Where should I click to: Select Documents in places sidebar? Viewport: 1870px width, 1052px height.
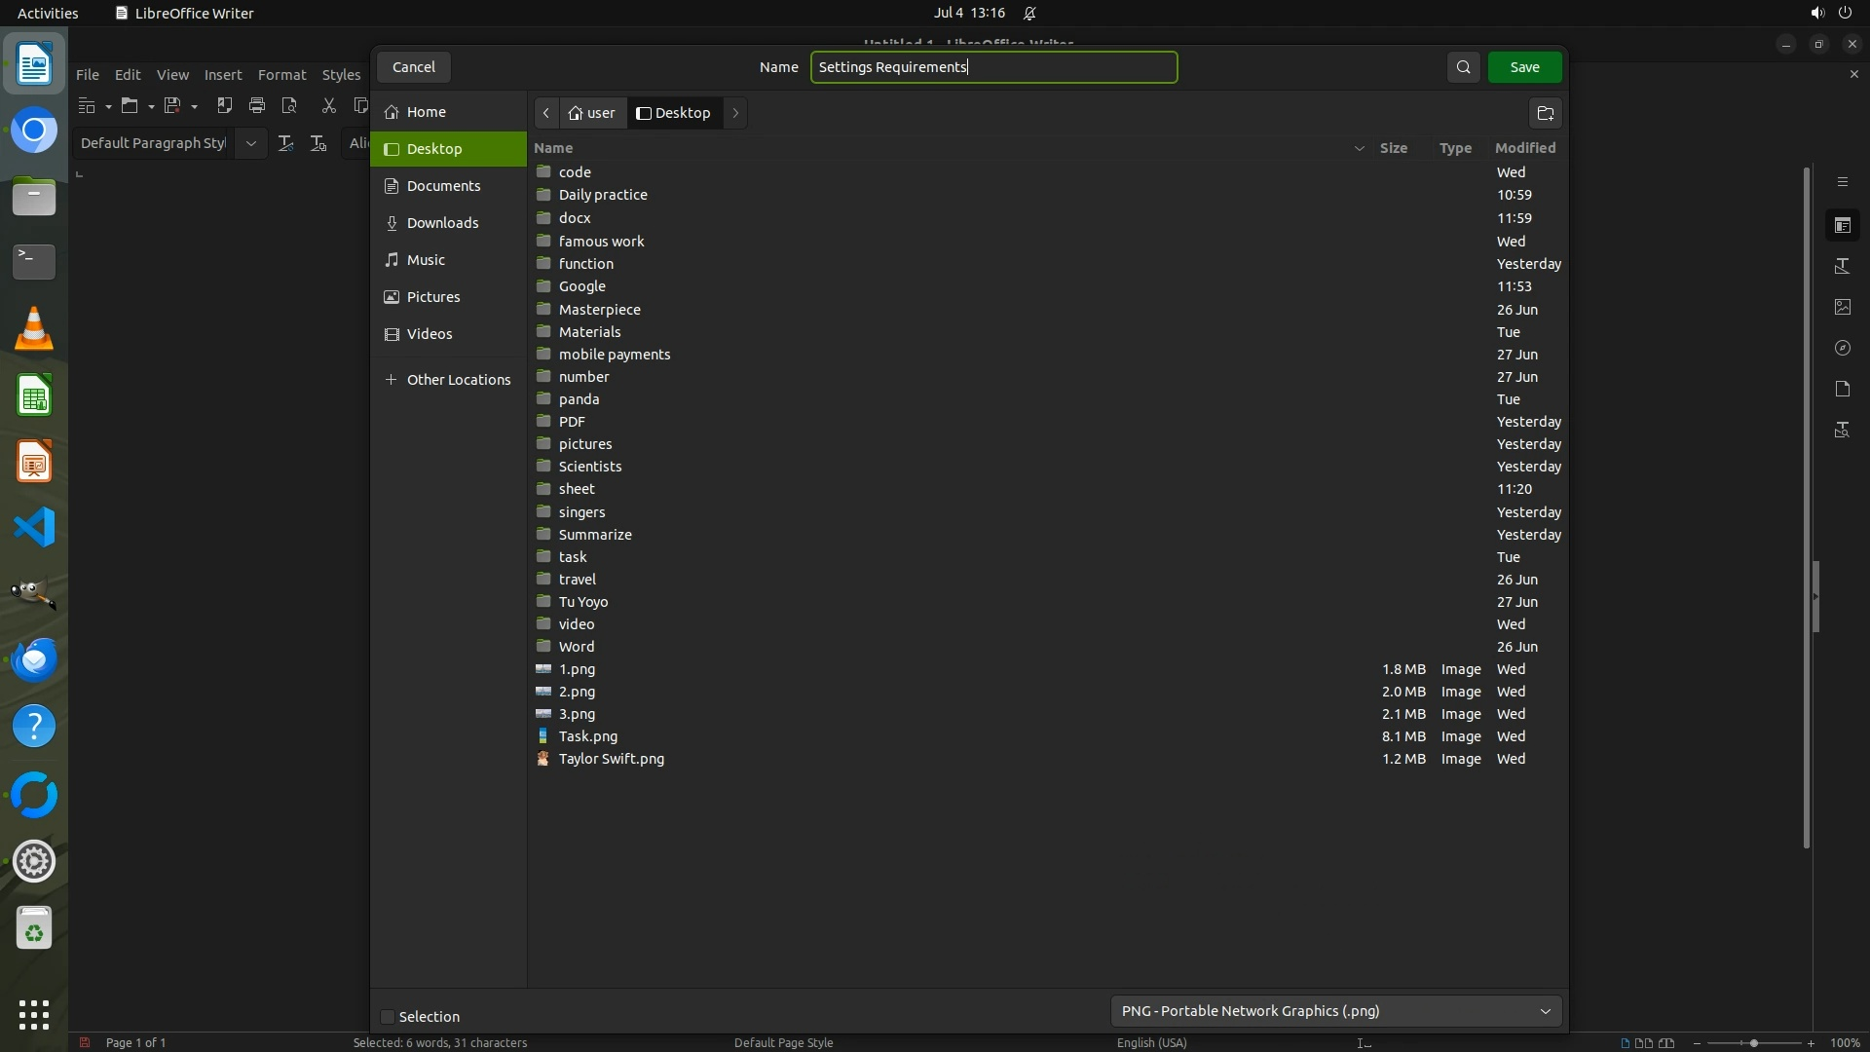pos(443,186)
